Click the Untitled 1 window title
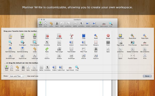 click(x=78, y=20)
